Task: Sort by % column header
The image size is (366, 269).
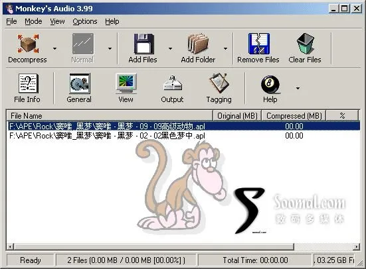Action: (x=342, y=116)
